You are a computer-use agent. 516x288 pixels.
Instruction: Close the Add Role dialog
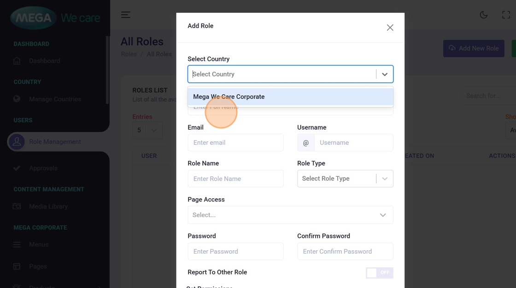click(x=390, y=28)
